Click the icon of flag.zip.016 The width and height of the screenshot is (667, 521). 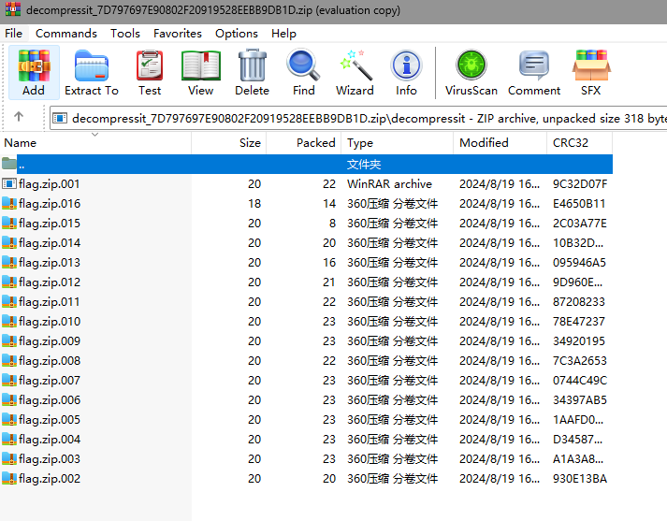(x=9, y=203)
